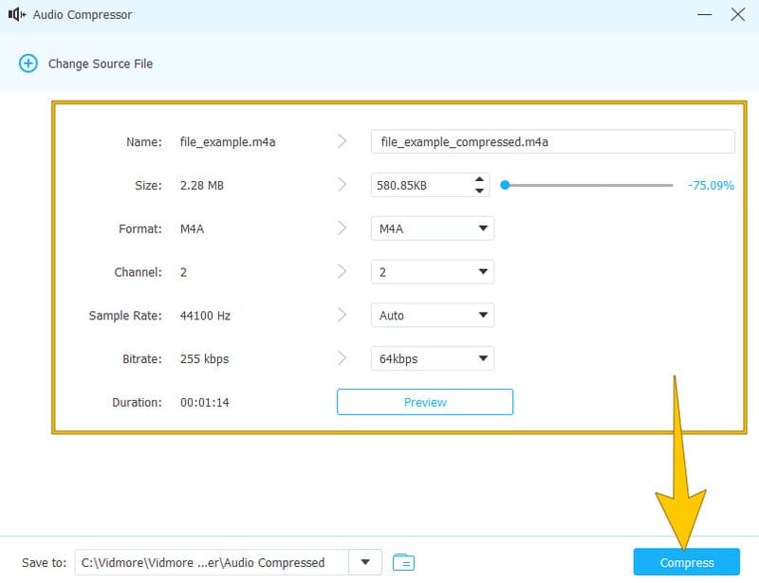Screen dimensions: 759x583
Task: Click the Compress button
Action: (686, 562)
